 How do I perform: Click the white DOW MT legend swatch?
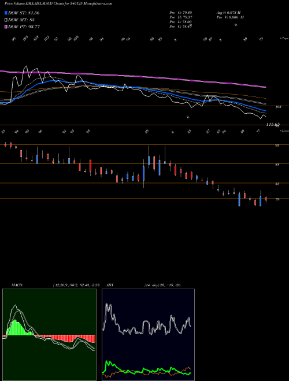coord(6,20)
